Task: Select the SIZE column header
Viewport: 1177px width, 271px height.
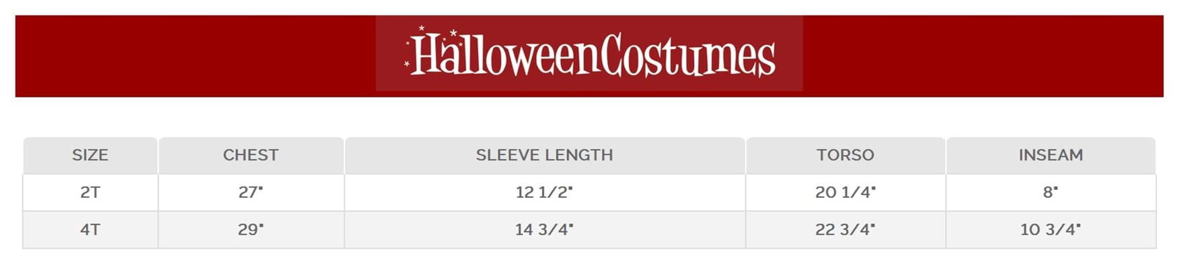Action: coord(90,155)
